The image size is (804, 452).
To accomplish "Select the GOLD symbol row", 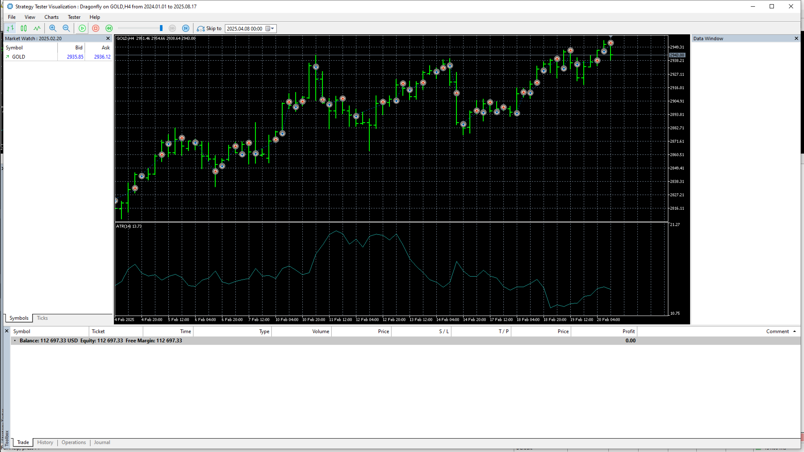I will [58, 57].
